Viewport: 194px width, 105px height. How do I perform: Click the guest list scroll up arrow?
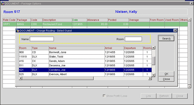[154, 48]
